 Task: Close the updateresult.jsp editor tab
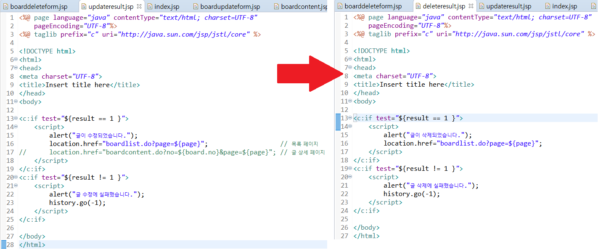pyautogui.click(x=139, y=6)
